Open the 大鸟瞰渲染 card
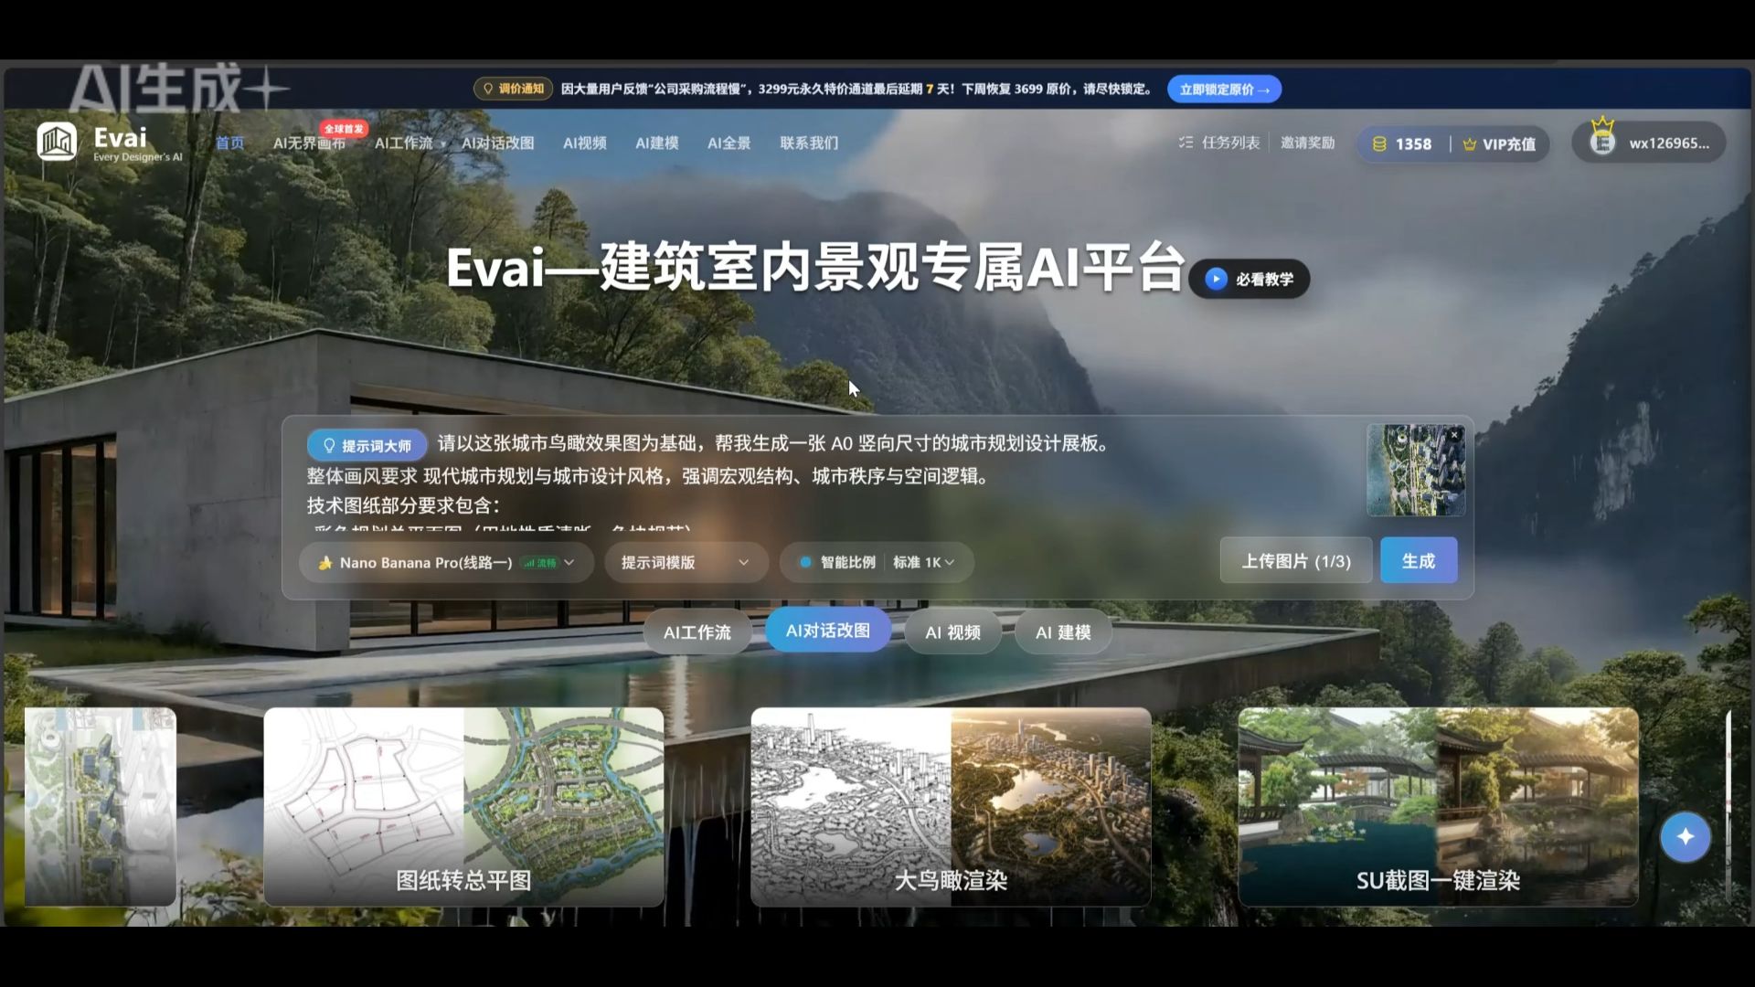 951,807
